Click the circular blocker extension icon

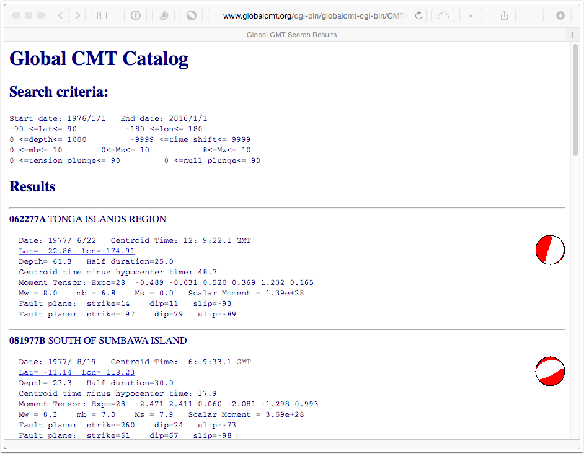tap(191, 15)
